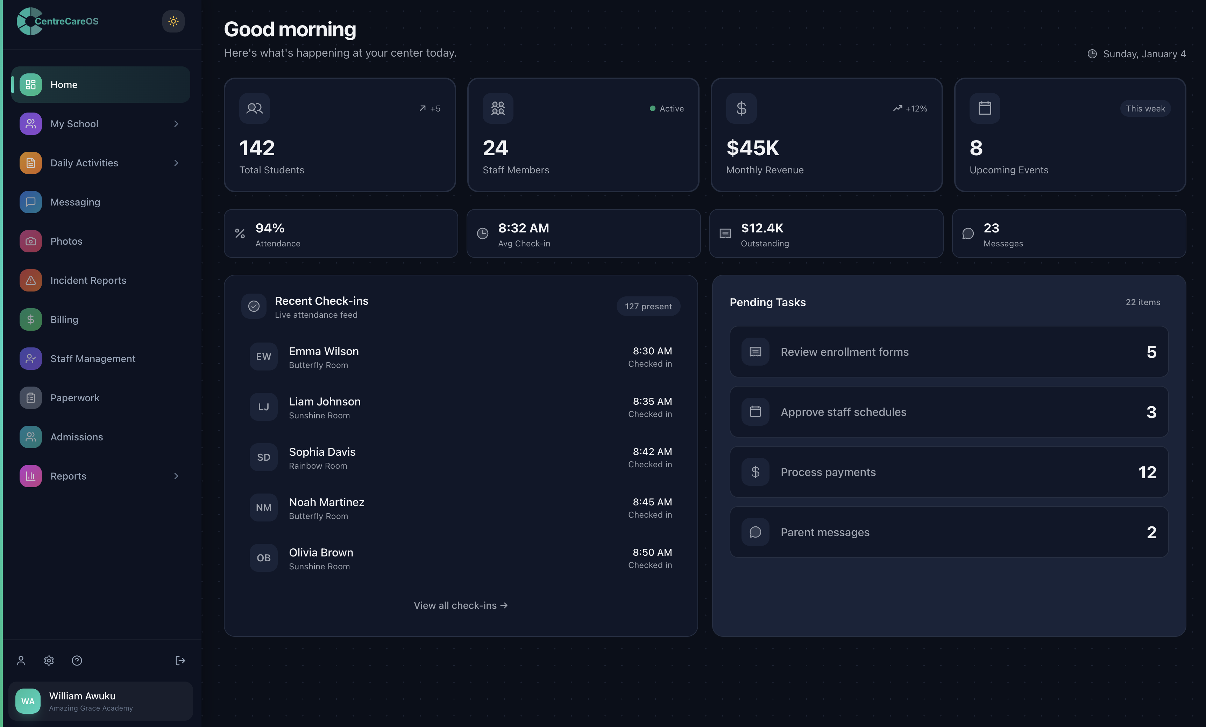Viewport: 1206px width, 727px height.
Task: Open Staff Management in the sidebar
Action: 92,358
